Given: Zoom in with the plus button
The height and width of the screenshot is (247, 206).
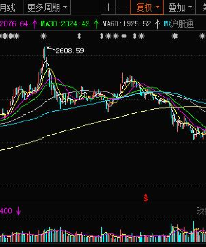Looking at the screenshot, I should coord(108,7).
